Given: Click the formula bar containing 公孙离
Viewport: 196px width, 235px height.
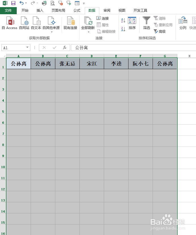Looking at the screenshot, I should pos(134,48).
